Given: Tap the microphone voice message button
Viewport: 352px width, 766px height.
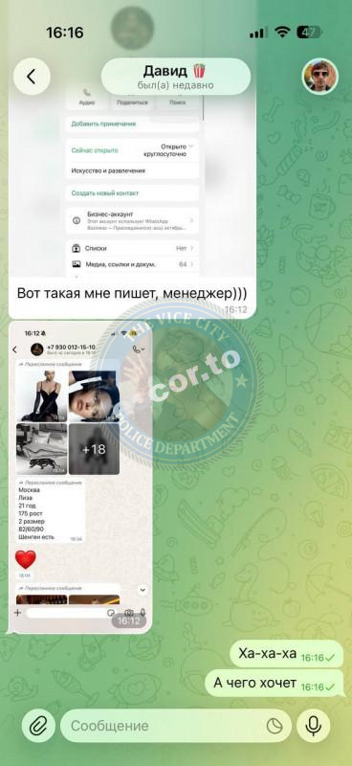Looking at the screenshot, I should coord(313,726).
